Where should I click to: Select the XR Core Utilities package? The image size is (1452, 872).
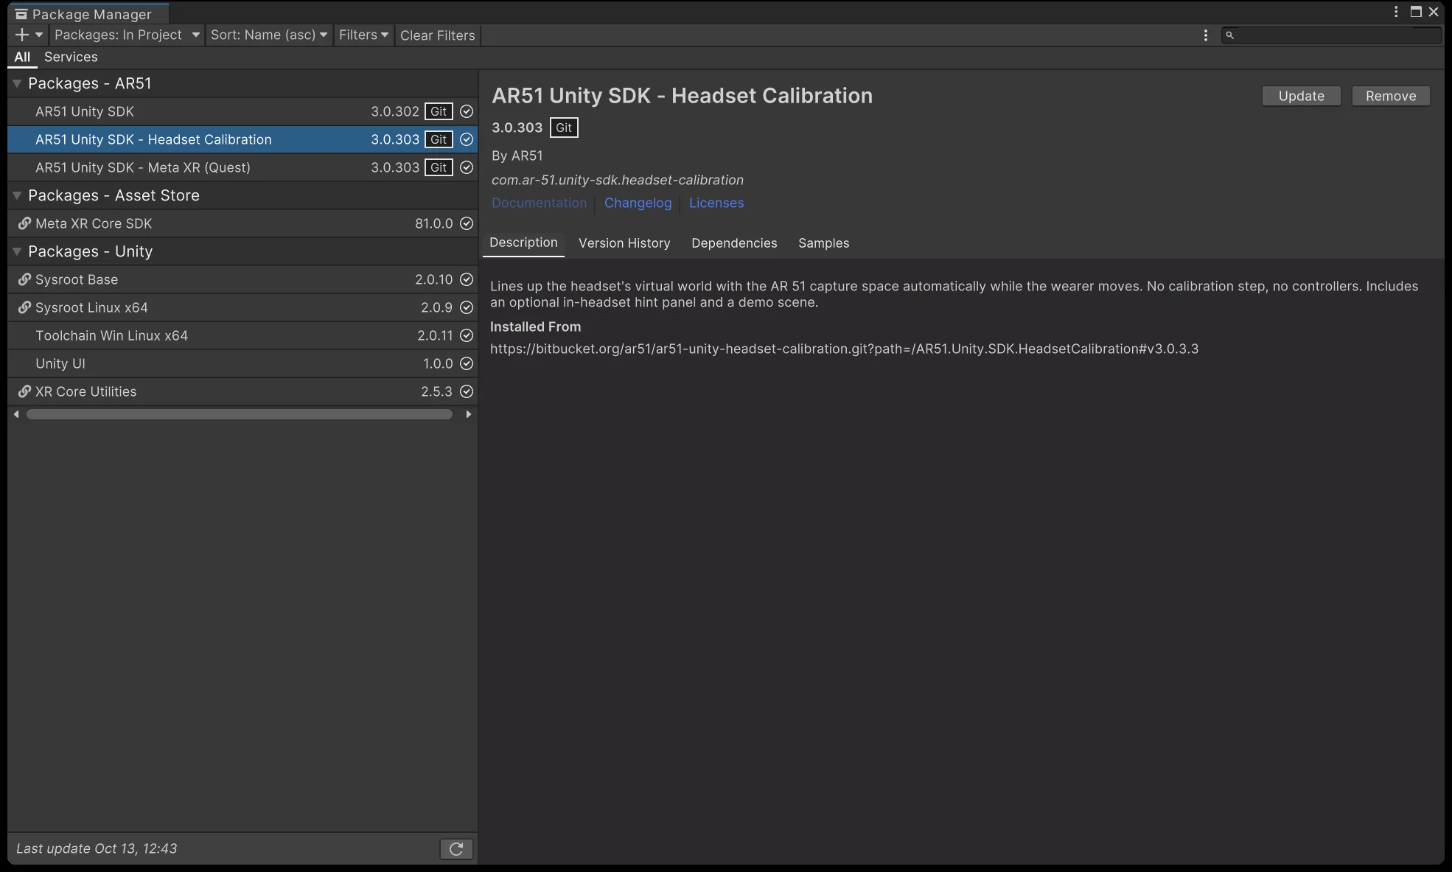pyautogui.click(x=242, y=391)
